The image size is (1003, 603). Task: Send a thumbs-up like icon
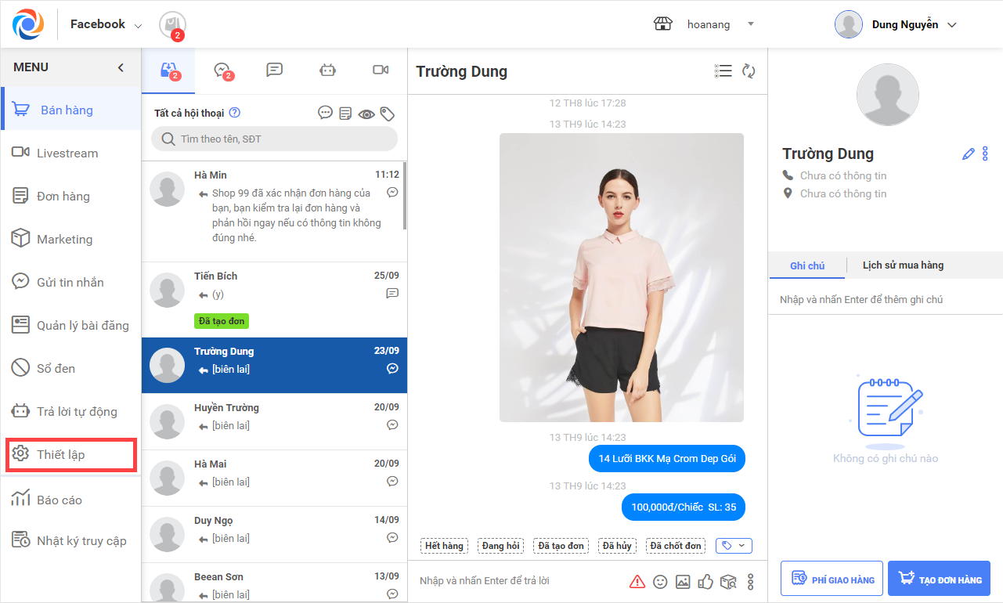705,582
